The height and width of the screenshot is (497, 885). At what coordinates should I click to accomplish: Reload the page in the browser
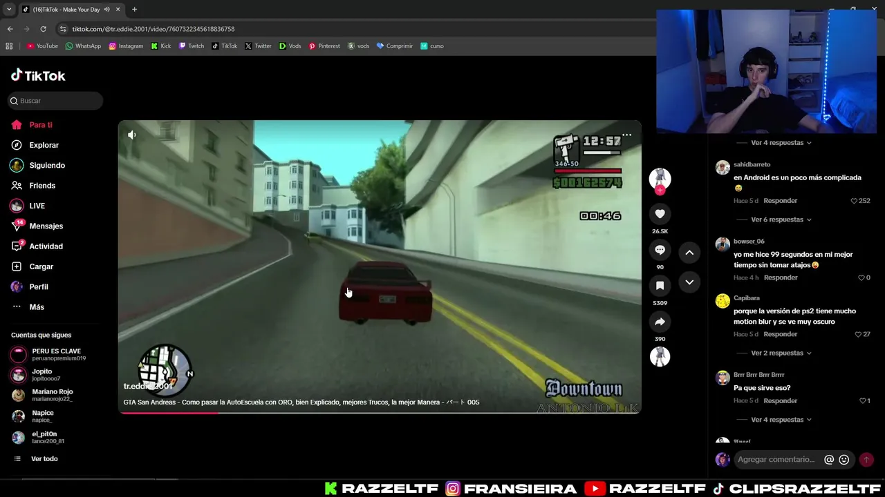[43, 29]
